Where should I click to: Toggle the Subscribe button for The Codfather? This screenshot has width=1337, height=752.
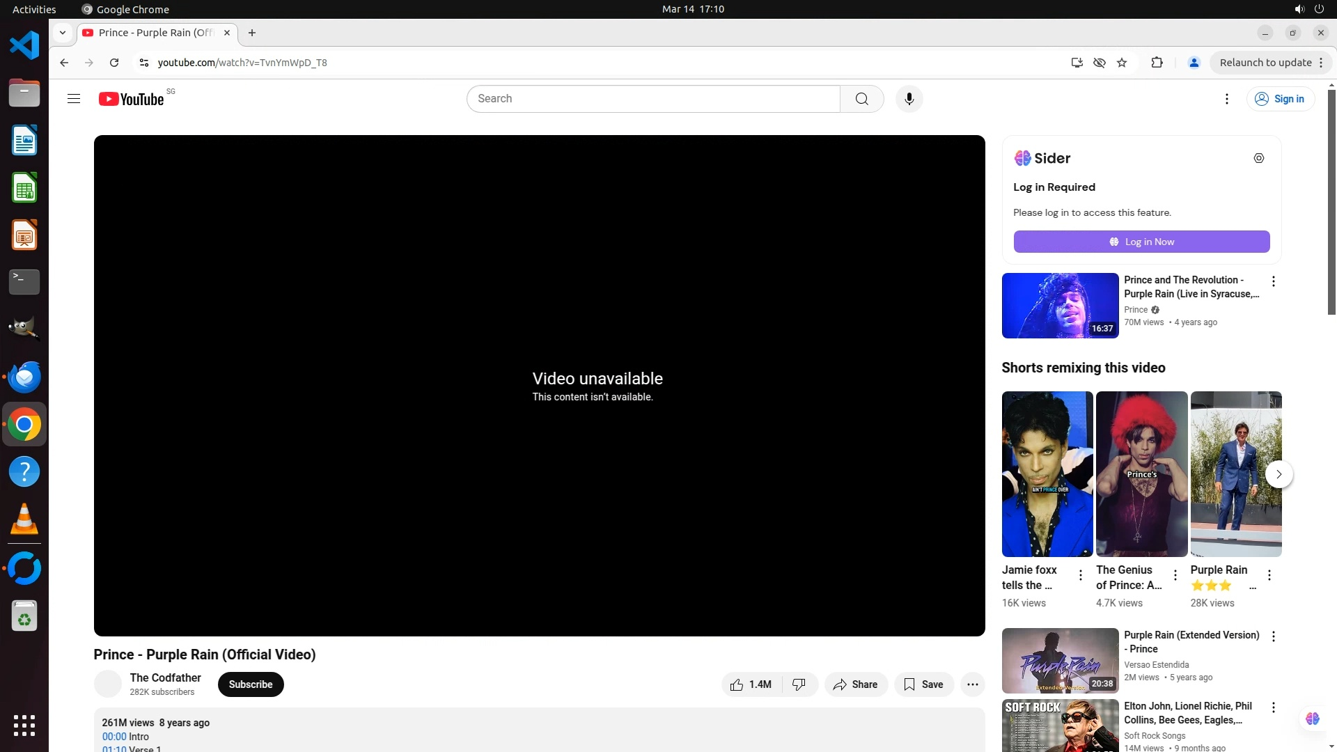coord(251,684)
